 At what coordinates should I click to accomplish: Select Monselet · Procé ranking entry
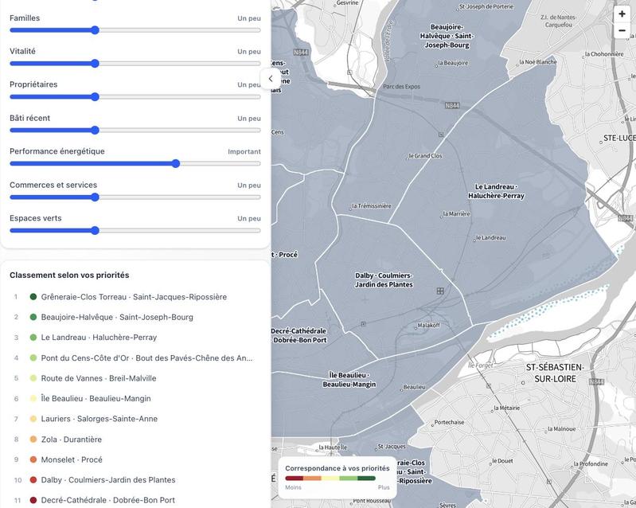pyautogui.click(x=135, y=459)
